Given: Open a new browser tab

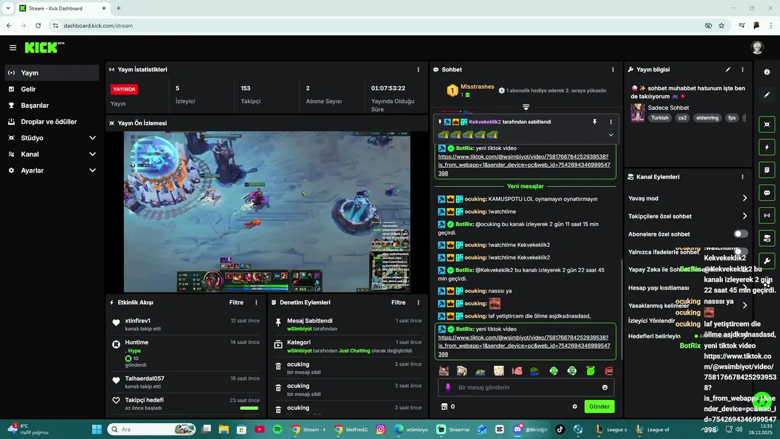Looking at the screenshot, I should point(118,9).
